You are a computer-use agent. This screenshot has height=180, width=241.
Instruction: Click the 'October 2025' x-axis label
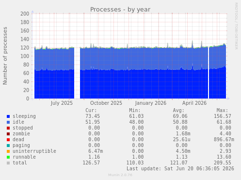[106, 103]
